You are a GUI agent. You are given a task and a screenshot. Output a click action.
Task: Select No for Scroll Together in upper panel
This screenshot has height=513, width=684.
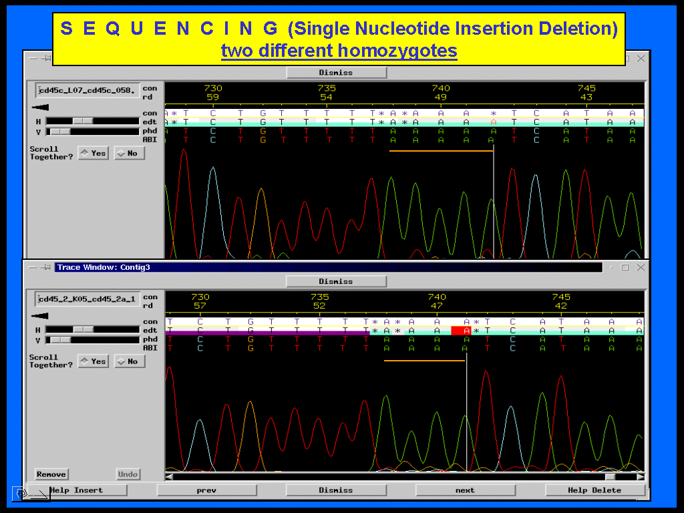129,153
